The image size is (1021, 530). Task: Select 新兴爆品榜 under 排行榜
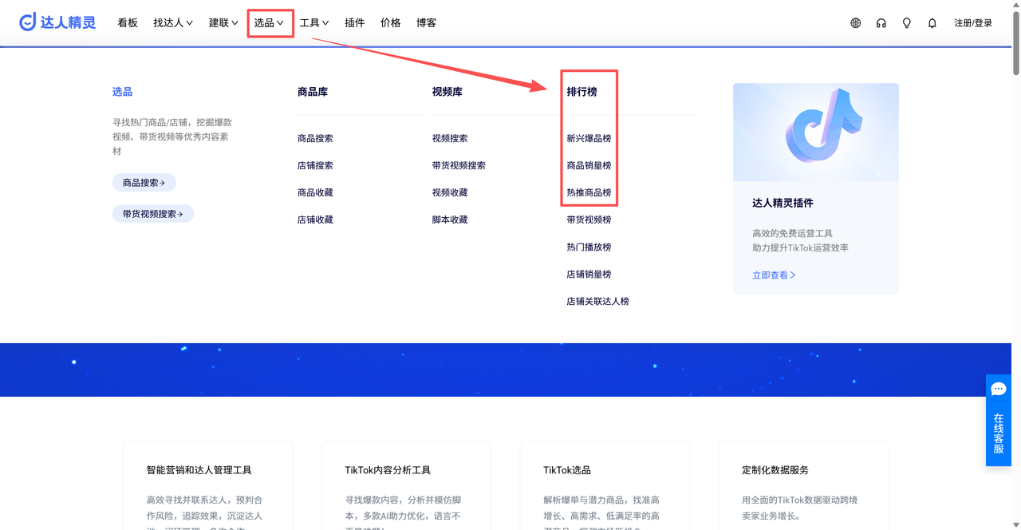tap(589, 139)
